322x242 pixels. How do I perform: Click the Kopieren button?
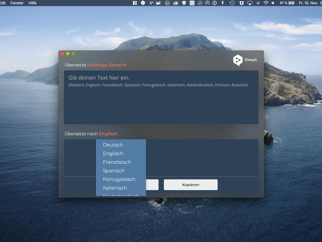[x=191, y=185]
